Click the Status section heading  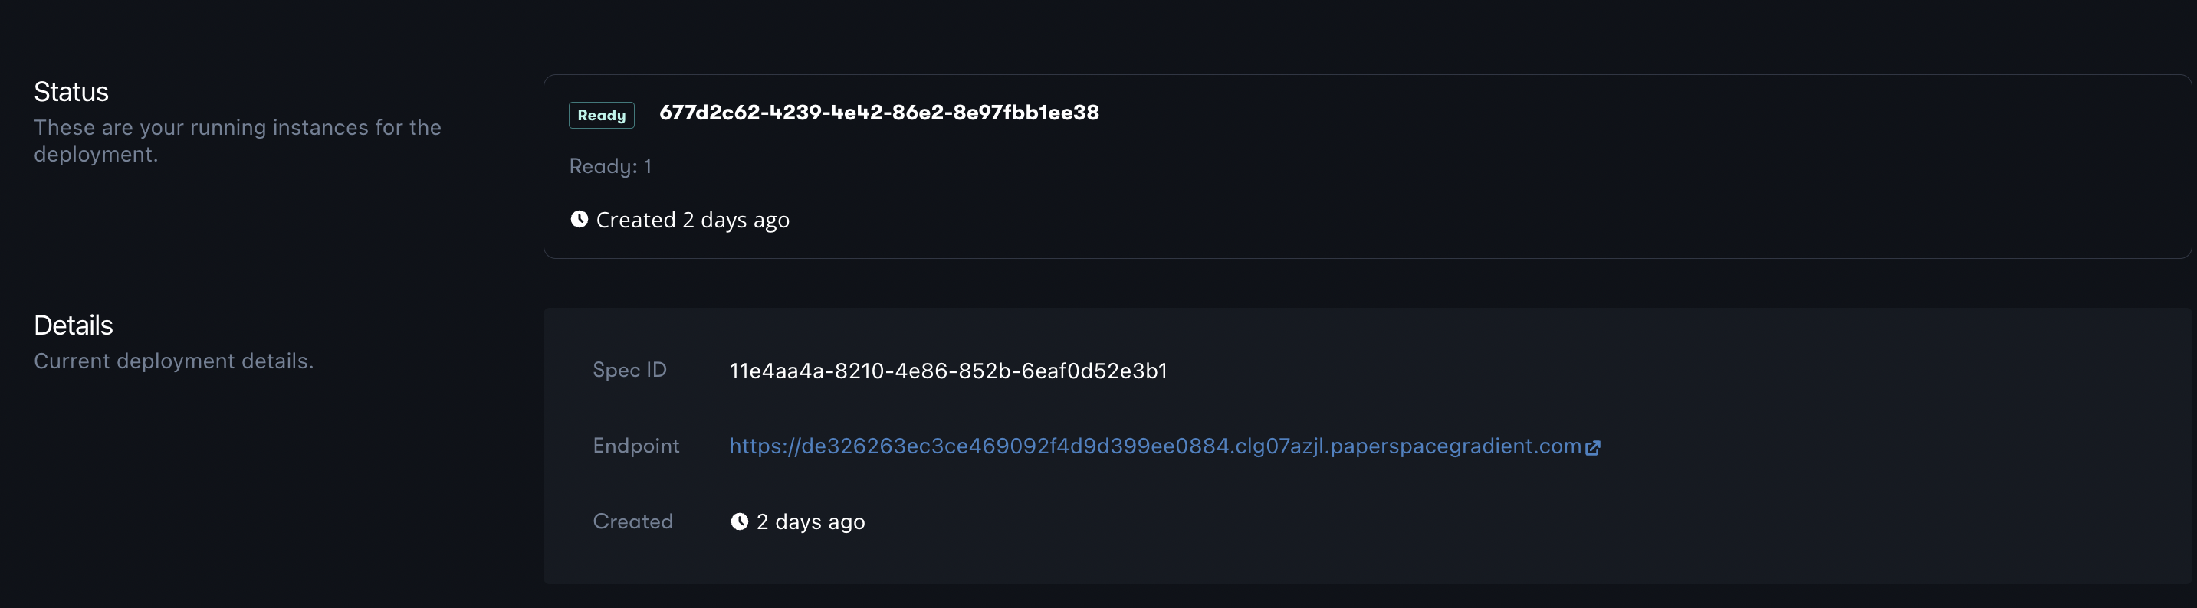[71, 91]
